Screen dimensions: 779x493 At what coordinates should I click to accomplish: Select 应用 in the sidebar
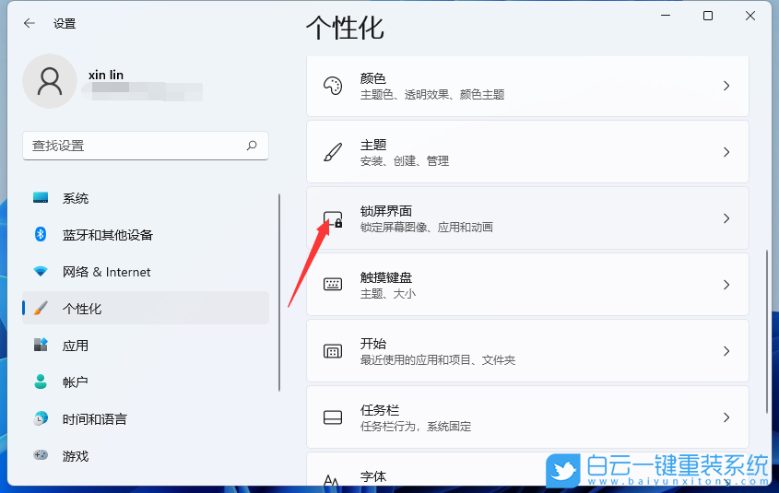tap(146, 345)
